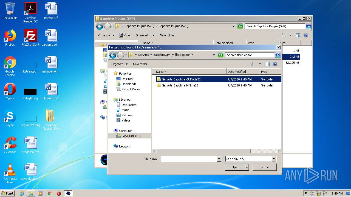Click the horizontal scrollbar in file list

click(203, 151)
